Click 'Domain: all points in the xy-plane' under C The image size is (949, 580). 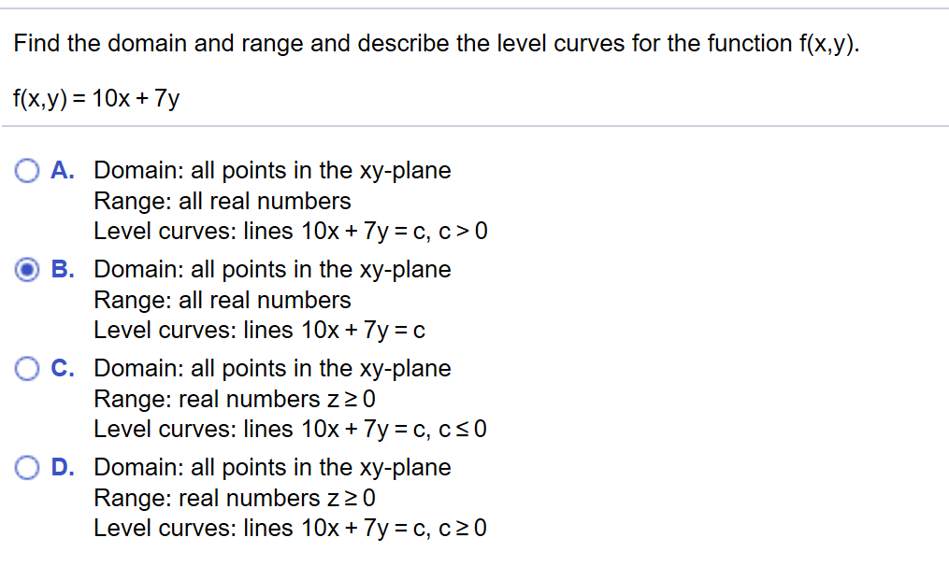[272, 368]
